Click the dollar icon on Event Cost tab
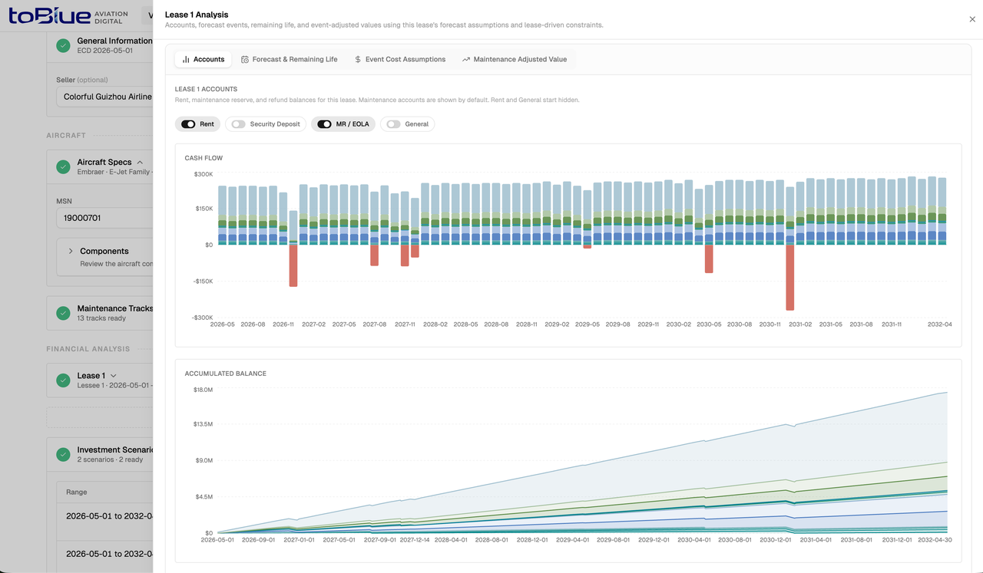Viewport: 983px width, 573px height. (358, 59)
